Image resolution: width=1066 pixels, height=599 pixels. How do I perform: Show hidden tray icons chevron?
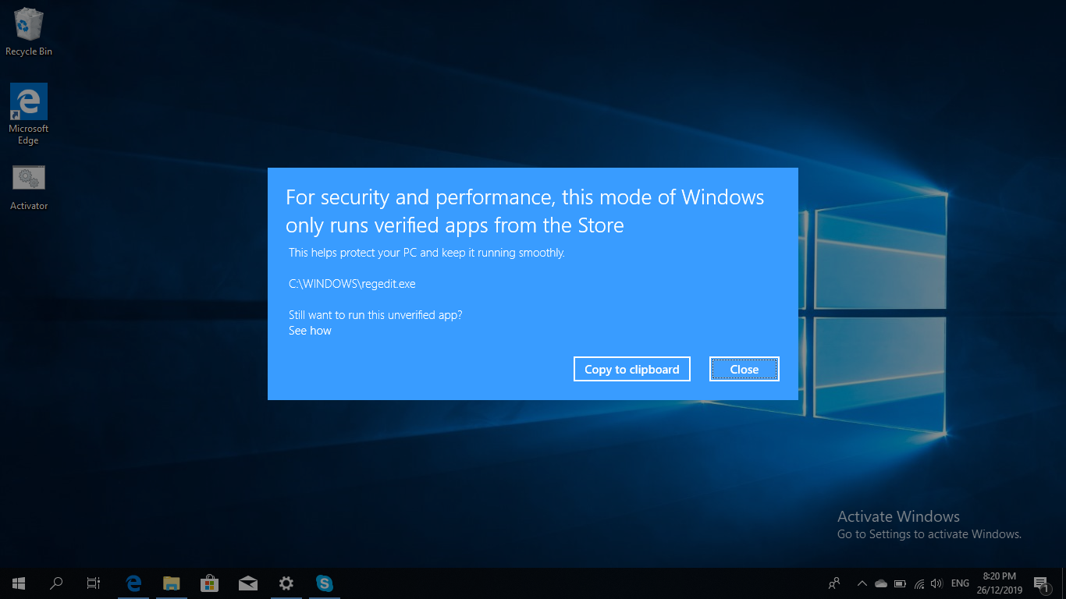862,583
